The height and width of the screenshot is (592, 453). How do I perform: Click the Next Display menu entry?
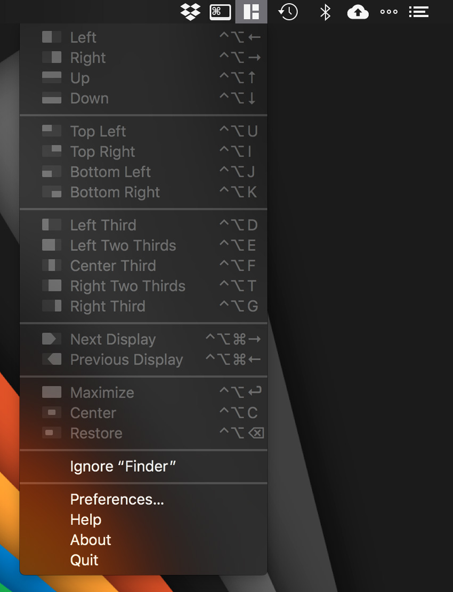click(x=113, y=340)
